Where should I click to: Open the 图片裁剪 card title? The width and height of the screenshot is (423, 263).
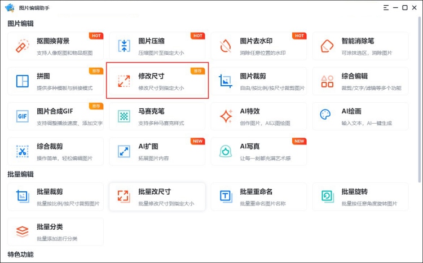(x=253, y=76)
